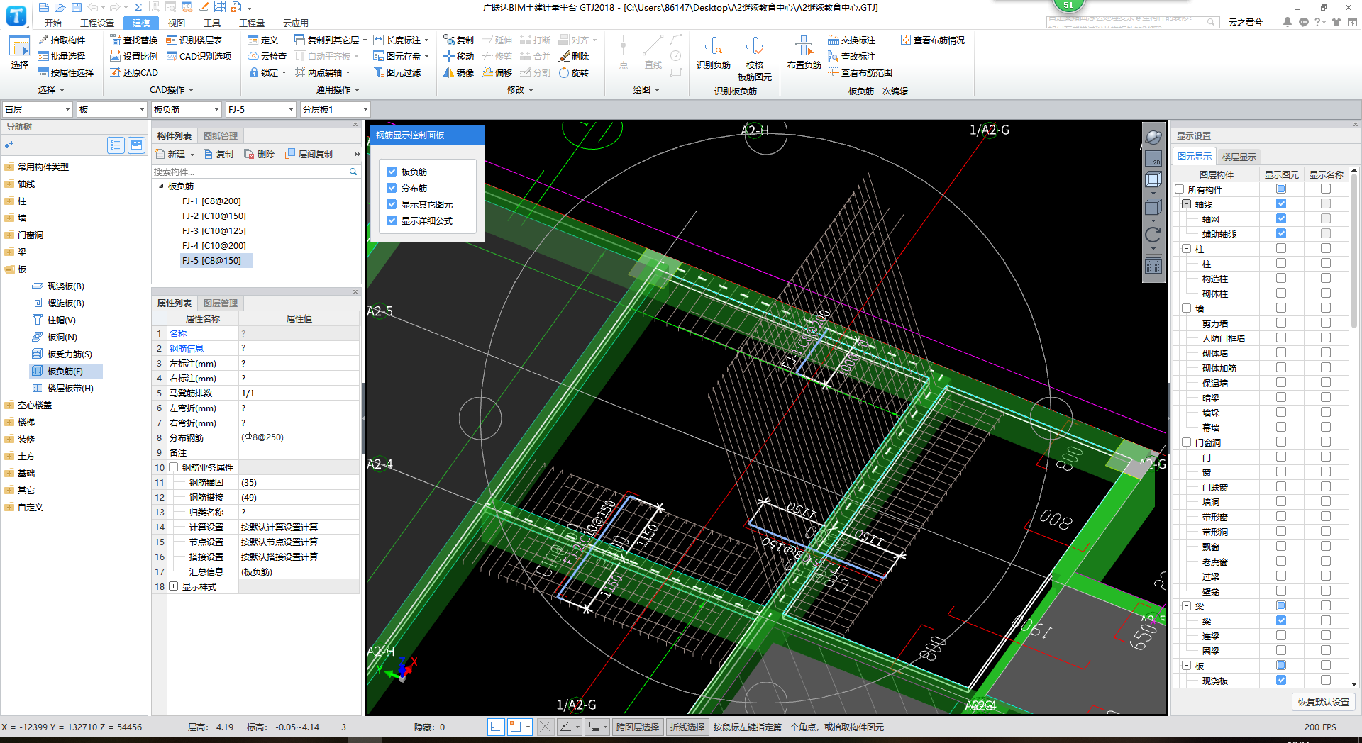Image resolution: width=1362 pixels, height=743 pixels.
Task: Open the 首层 floor dropdown
Action: point(38,109)
